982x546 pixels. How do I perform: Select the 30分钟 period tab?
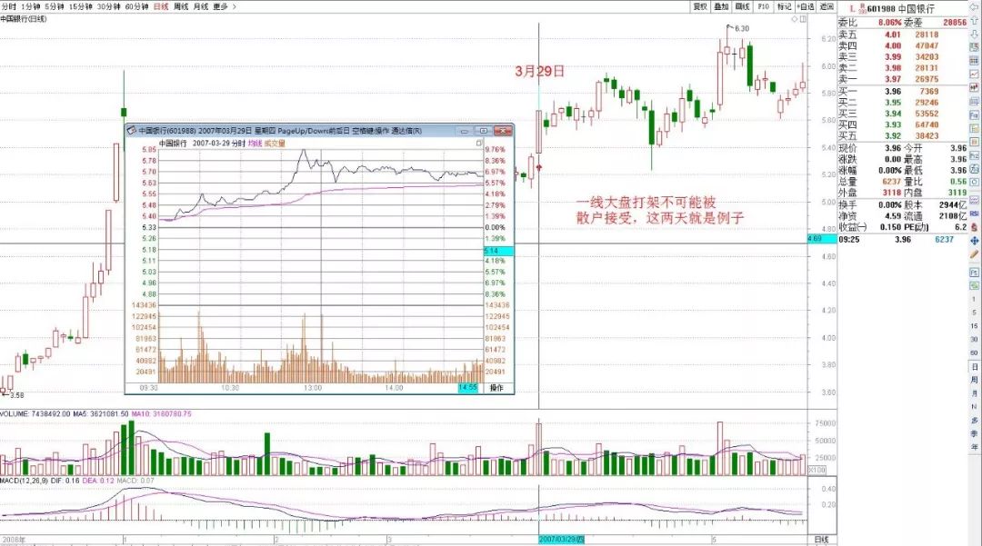pos(108,6)
